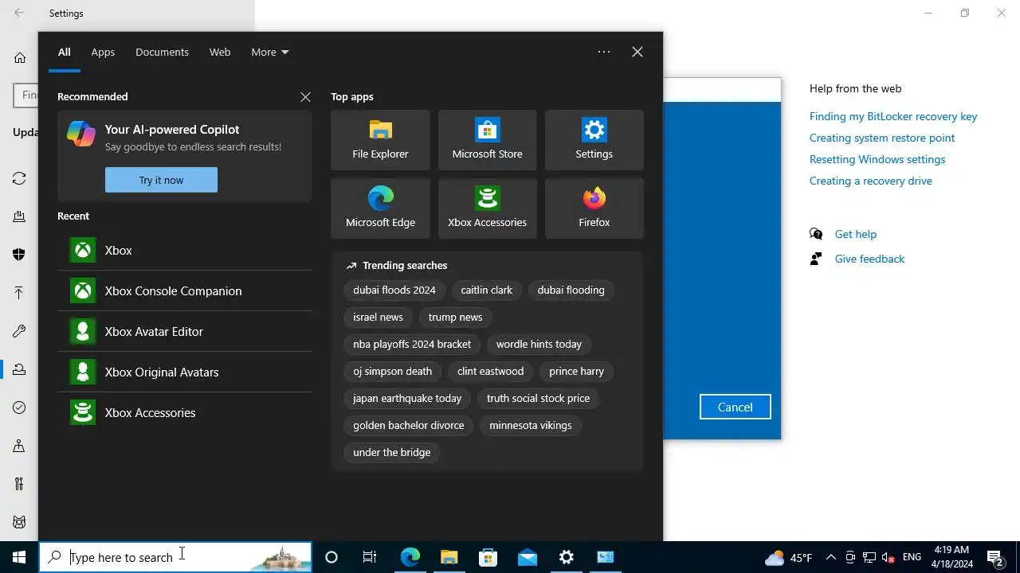Switch to the Apps search tab

103,52
